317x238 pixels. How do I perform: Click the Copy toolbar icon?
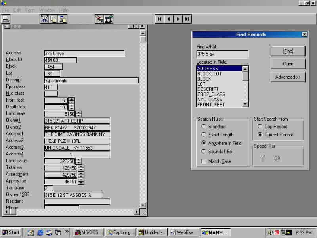53,19
